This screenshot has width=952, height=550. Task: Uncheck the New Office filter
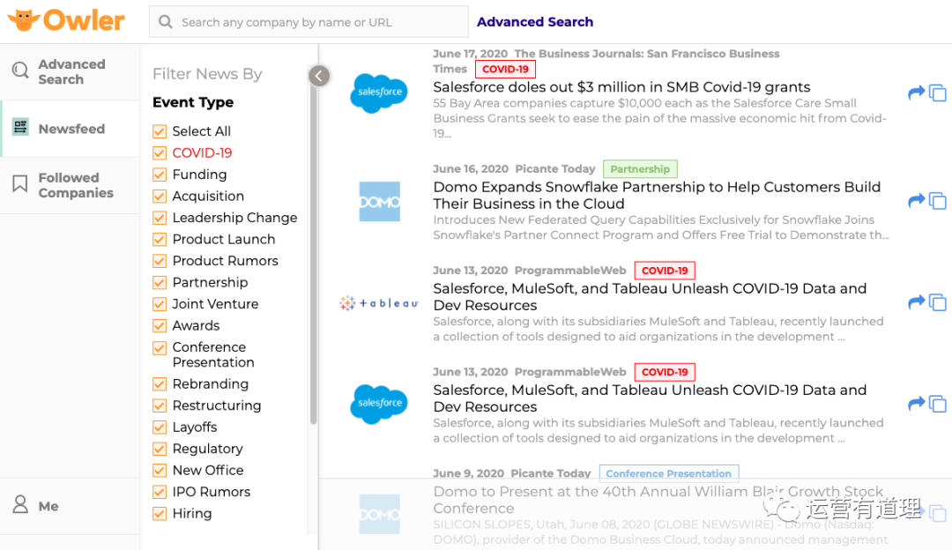[x=160, y=471]
